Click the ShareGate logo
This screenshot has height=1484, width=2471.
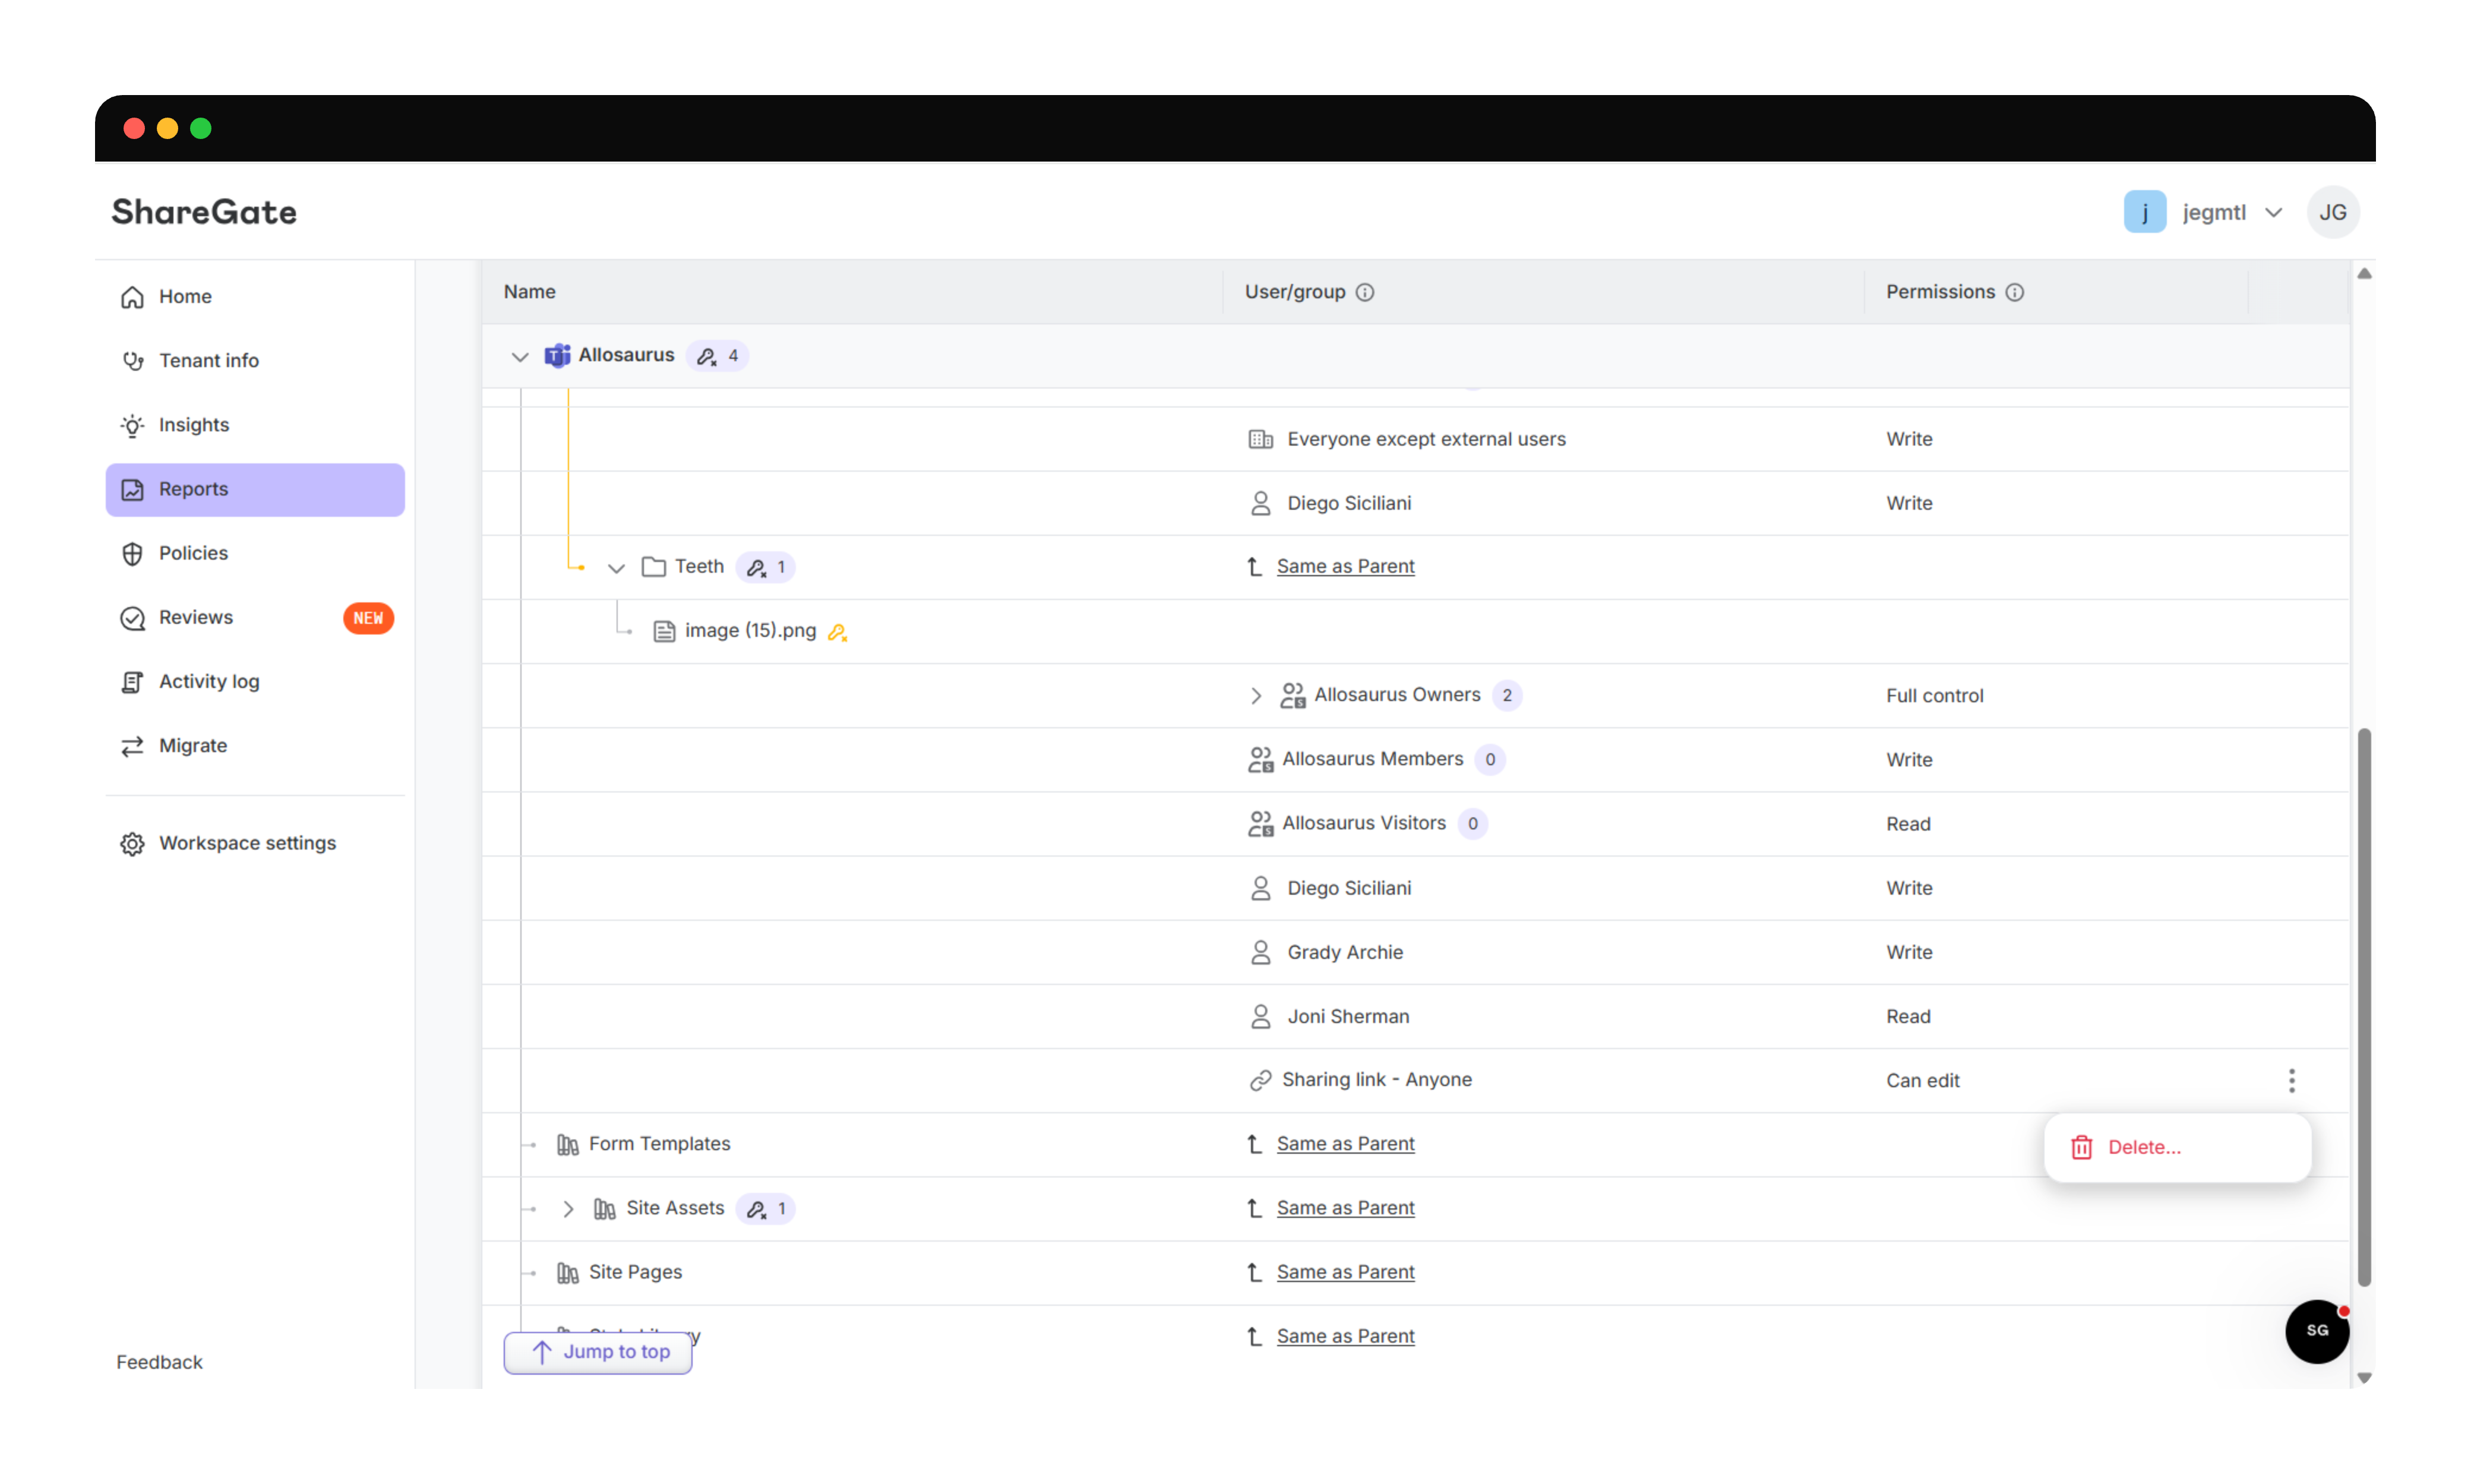coord(204,212)
